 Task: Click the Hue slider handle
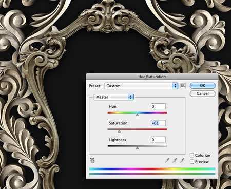pos(137,115)
